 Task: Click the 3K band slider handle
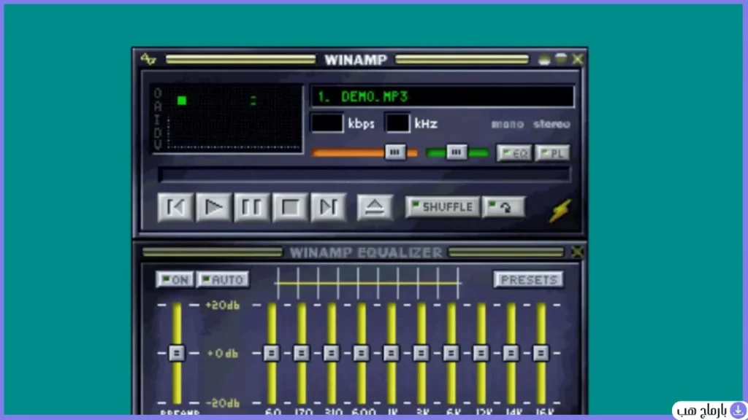[421, 353]
